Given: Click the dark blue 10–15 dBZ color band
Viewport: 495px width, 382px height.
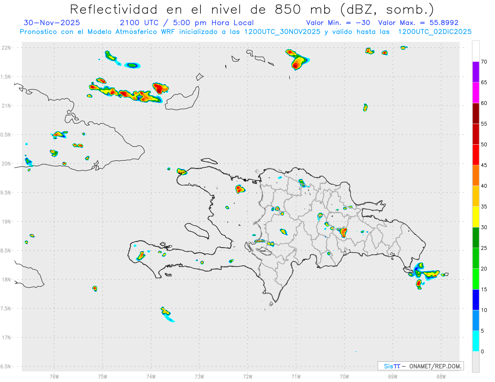Looking at the screenshot, I should (476, 300).
